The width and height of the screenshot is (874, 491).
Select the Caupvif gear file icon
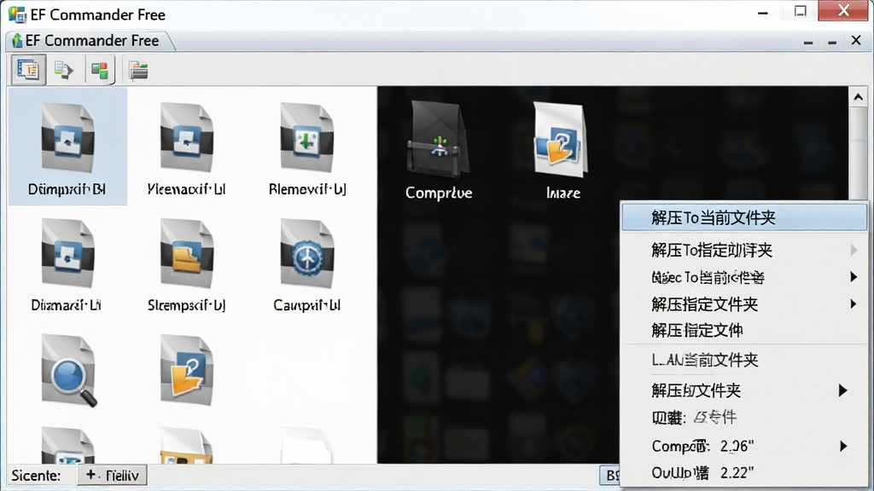[306, 253]
